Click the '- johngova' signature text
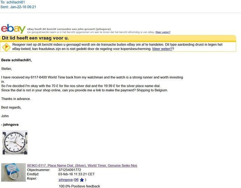This screenshot has width=241, height=188. tap(10, 125)
